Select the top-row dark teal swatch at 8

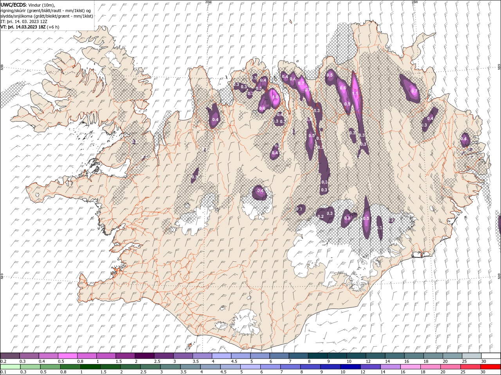318,356
